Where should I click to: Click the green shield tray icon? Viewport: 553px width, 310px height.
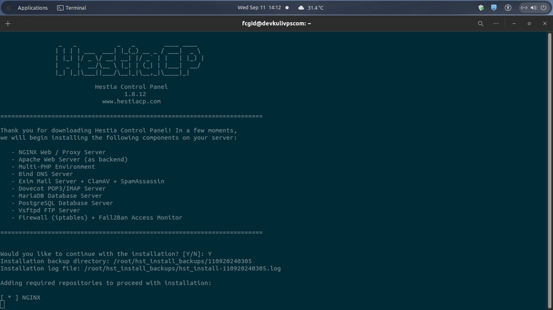[480, 7]
